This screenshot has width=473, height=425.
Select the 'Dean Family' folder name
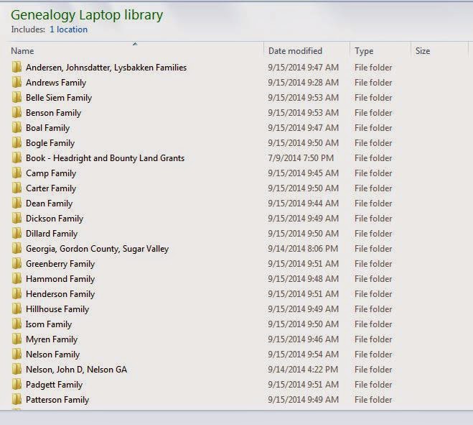[x=50, y=204]
